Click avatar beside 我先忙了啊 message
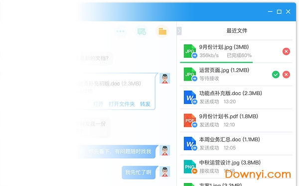Image resolution: width=299 pixels, height=186 pixels. [x=165, y=172]
